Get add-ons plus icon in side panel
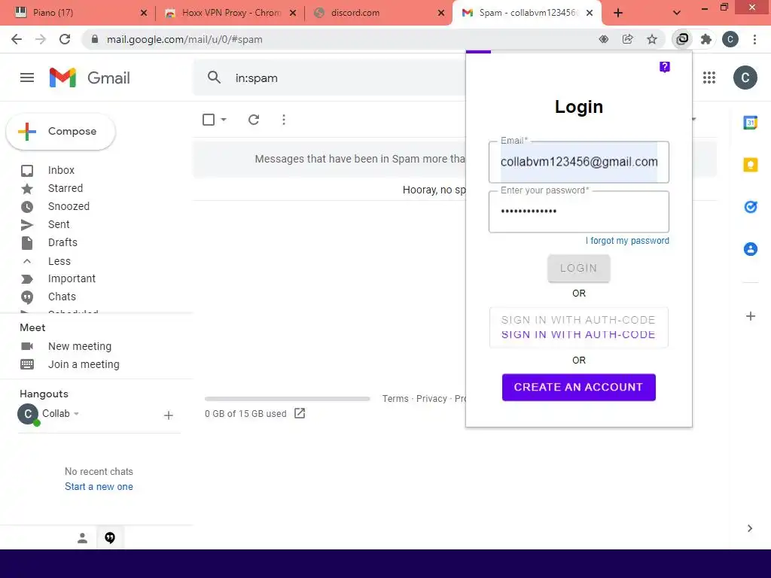The width and height of the screenshot is (771, 578). coord(751,316)
